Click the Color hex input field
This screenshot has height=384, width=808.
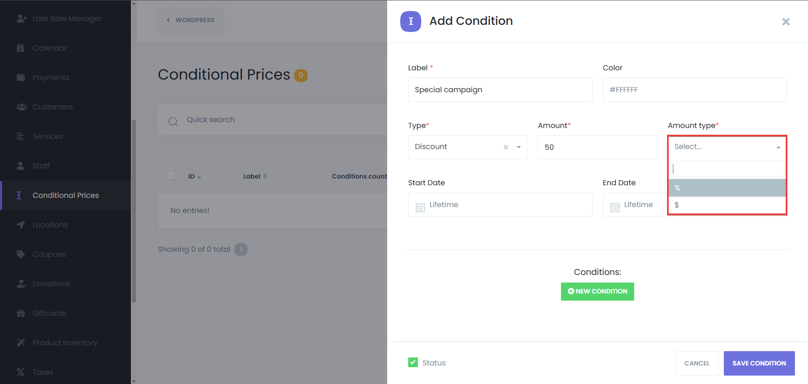[x=694, y=90]
